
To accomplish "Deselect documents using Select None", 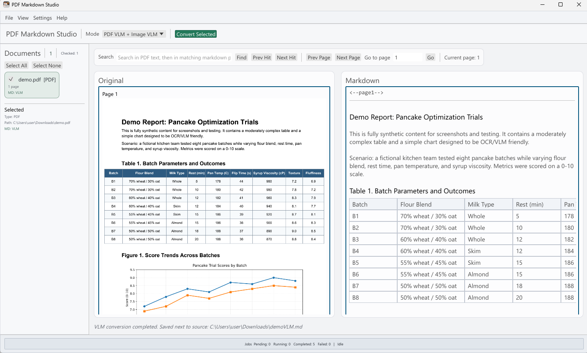I will tap(47, 65).
